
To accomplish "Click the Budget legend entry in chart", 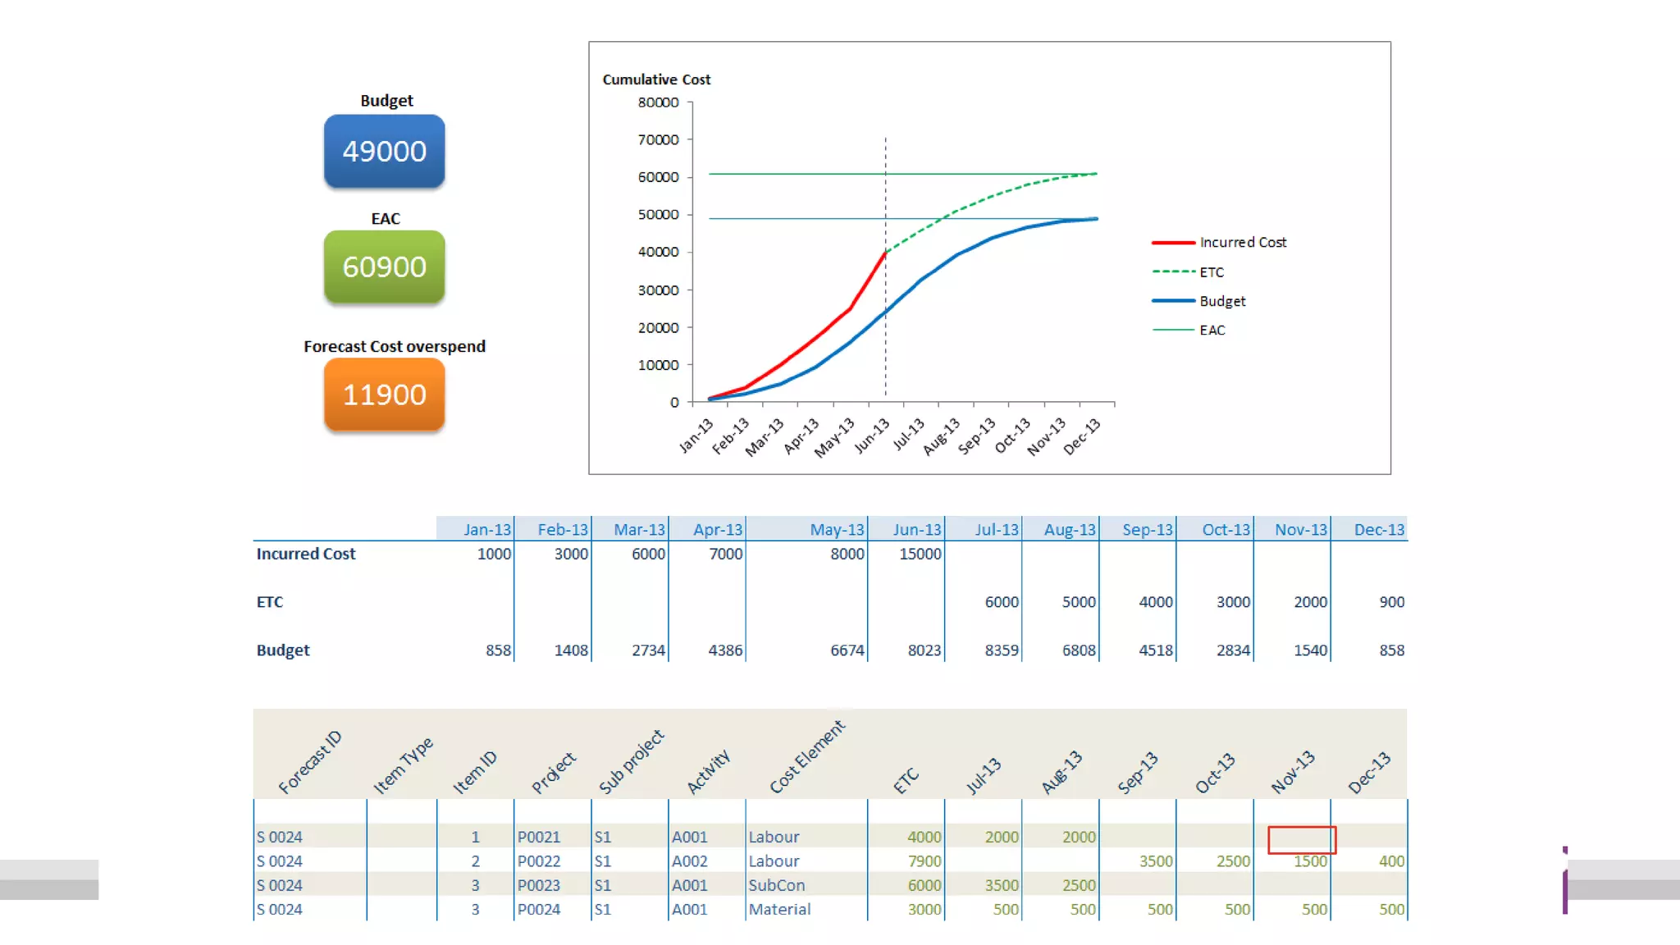I will click(1221, 301).
